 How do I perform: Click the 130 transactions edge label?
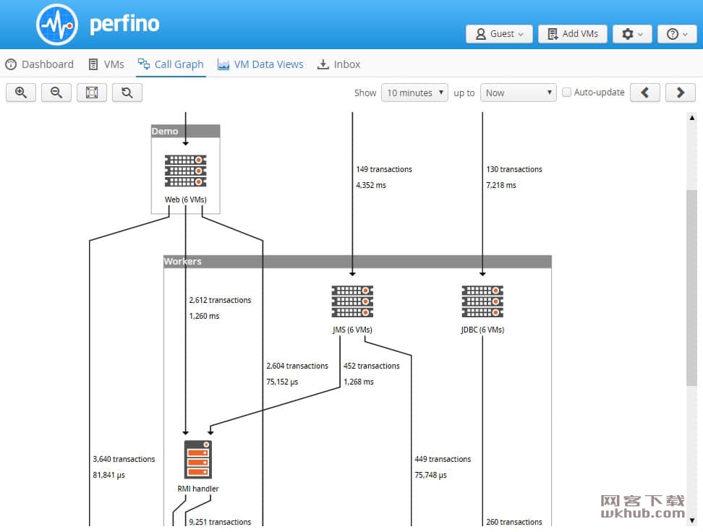coord(514,169)
